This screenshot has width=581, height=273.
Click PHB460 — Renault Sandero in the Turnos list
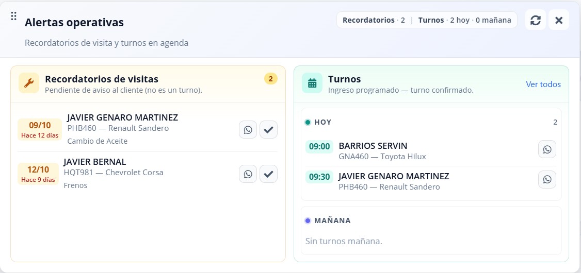point(389,187)
